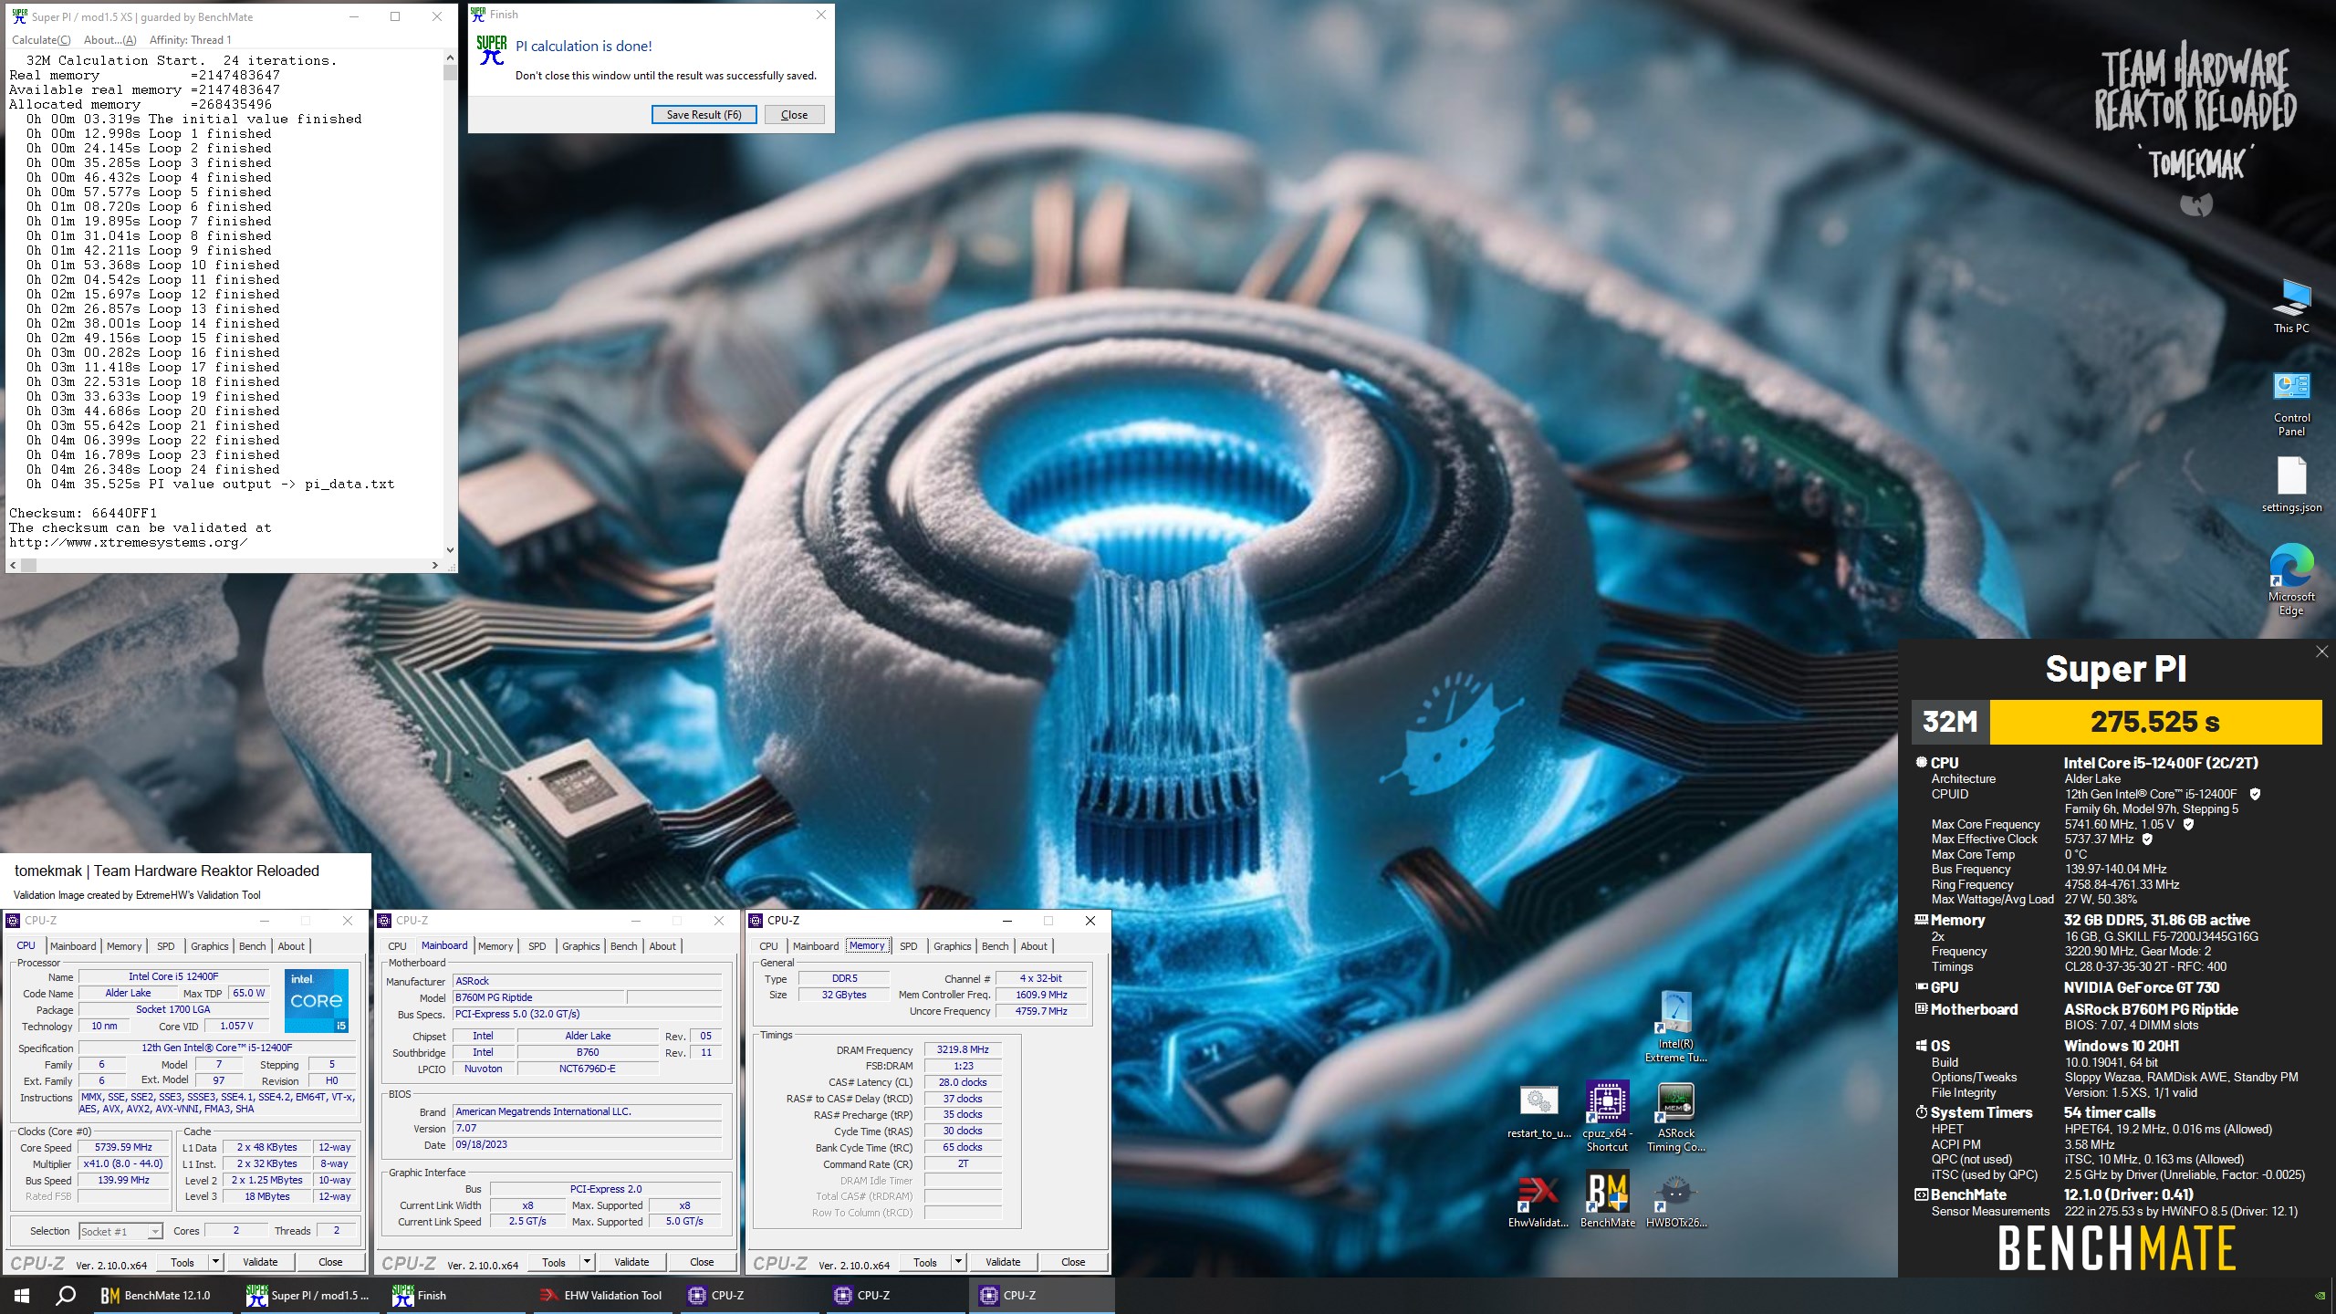Open the About menu in Super PI

click(109, 39)
